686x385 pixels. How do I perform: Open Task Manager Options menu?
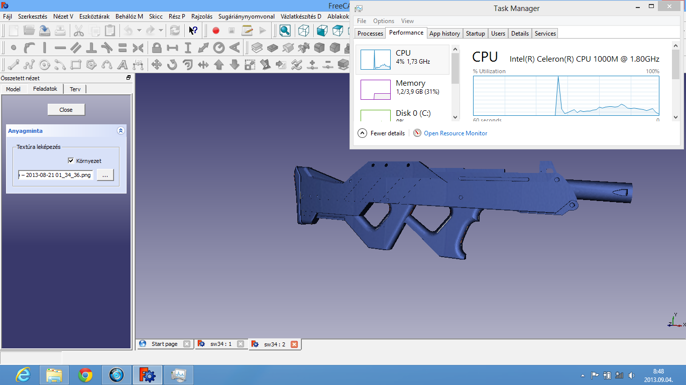[x=384, y=21]
